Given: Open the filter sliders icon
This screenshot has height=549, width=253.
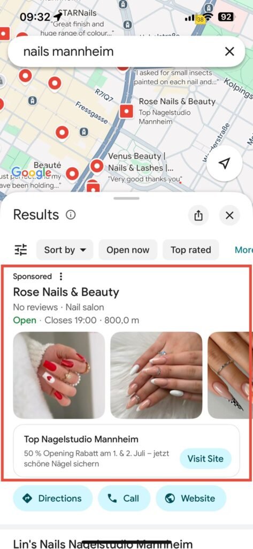Looking at the screenshot, I should (x=21, y=250).
